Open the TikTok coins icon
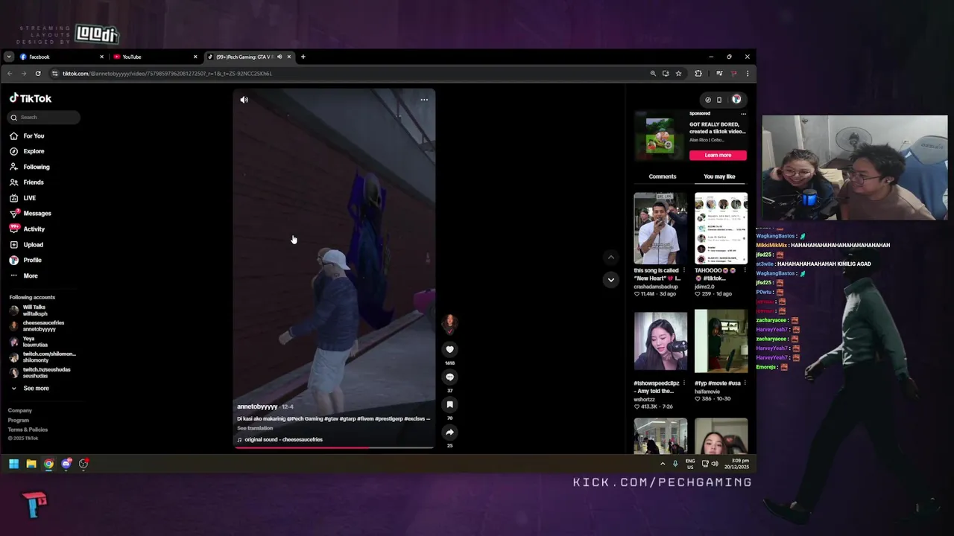Image resolution: width=954 pixels, height=536 pixels. (x=708, y=100)
